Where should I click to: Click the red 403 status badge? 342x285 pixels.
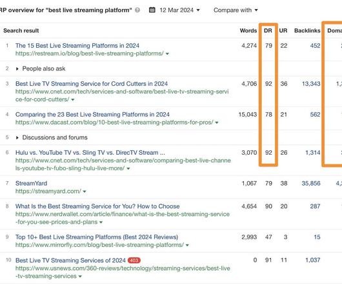134,260
